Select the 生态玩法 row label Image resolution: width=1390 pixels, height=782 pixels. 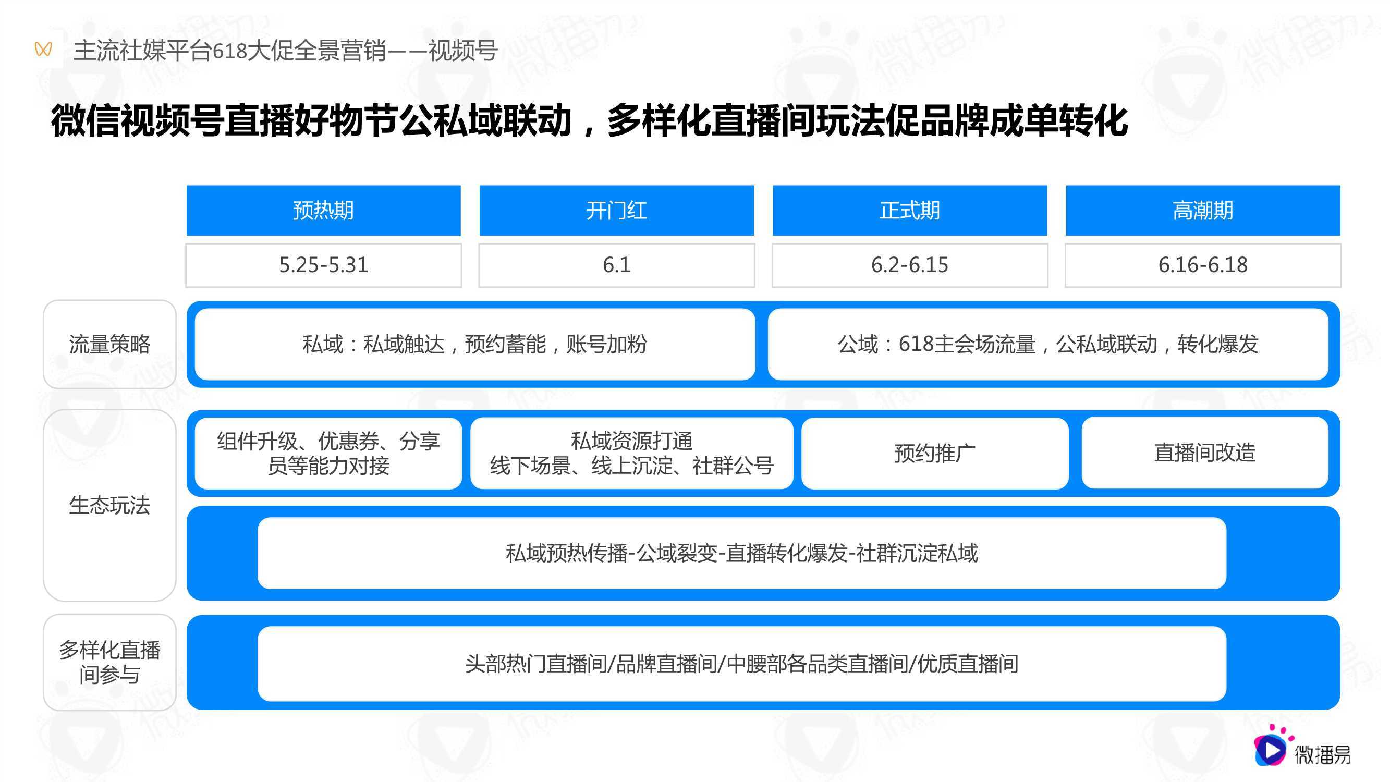tap(109, 505)
